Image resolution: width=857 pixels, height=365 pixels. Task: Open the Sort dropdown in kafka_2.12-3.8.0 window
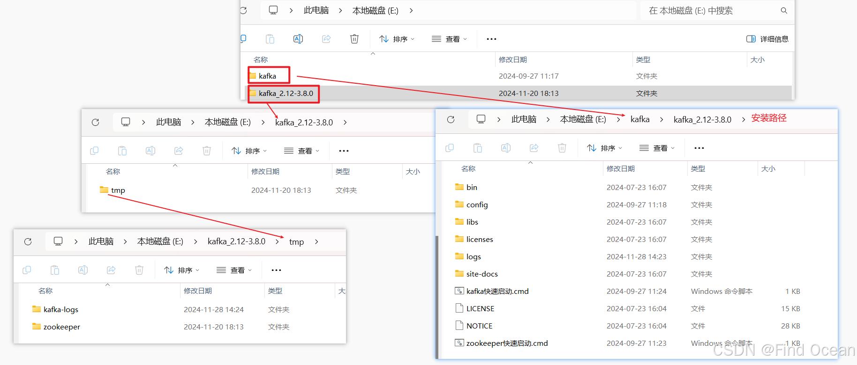pyautogui.click(x=249, y=151)
